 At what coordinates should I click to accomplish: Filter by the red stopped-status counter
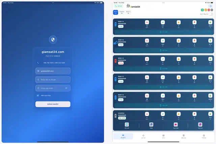[x=209, y=10]
